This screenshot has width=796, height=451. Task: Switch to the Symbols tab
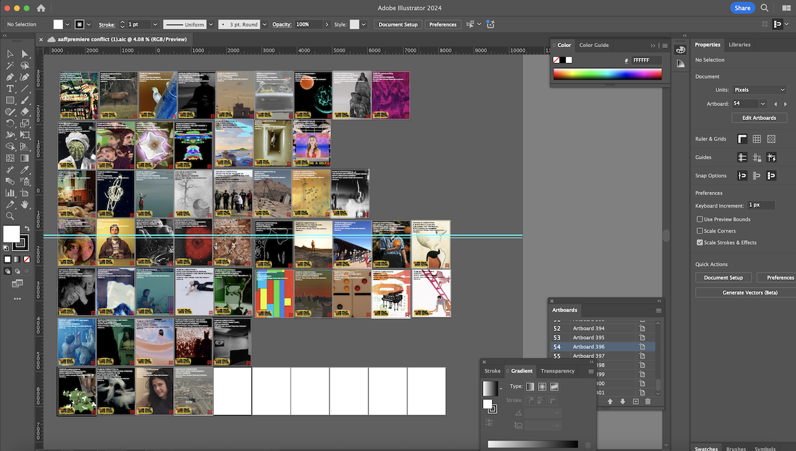(765, 448)
